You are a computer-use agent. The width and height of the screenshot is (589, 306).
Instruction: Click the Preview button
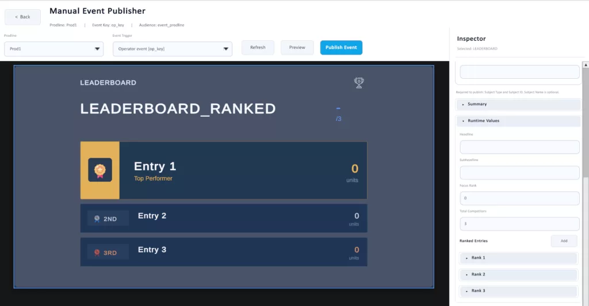tap(297, 48)
